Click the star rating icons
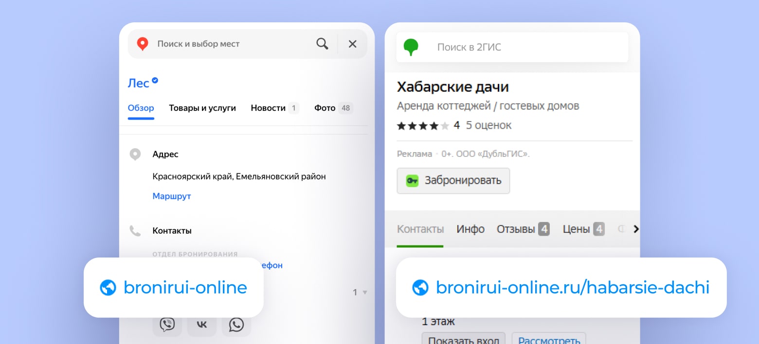Image resolution: width=759 pixels, height=344 pixels. point(423,126)
